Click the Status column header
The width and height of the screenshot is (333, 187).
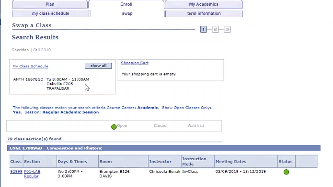pyautogui.click(x=286, y=161)
